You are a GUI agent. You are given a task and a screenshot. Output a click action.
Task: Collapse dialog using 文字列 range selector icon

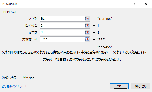[x=87, y=19]
